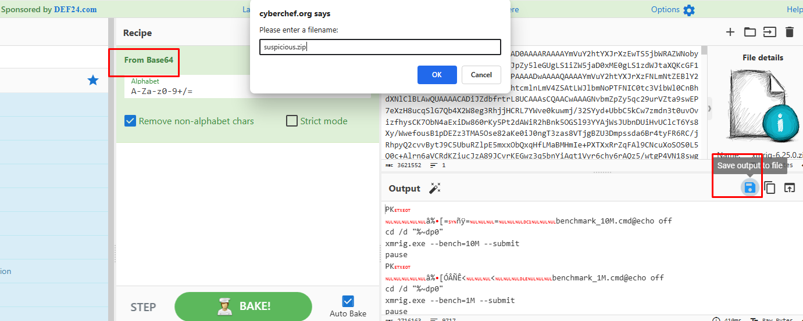Screen dimensions: 803x321
Task: Open the DEF24.com sponsor link
Action: 76,9
